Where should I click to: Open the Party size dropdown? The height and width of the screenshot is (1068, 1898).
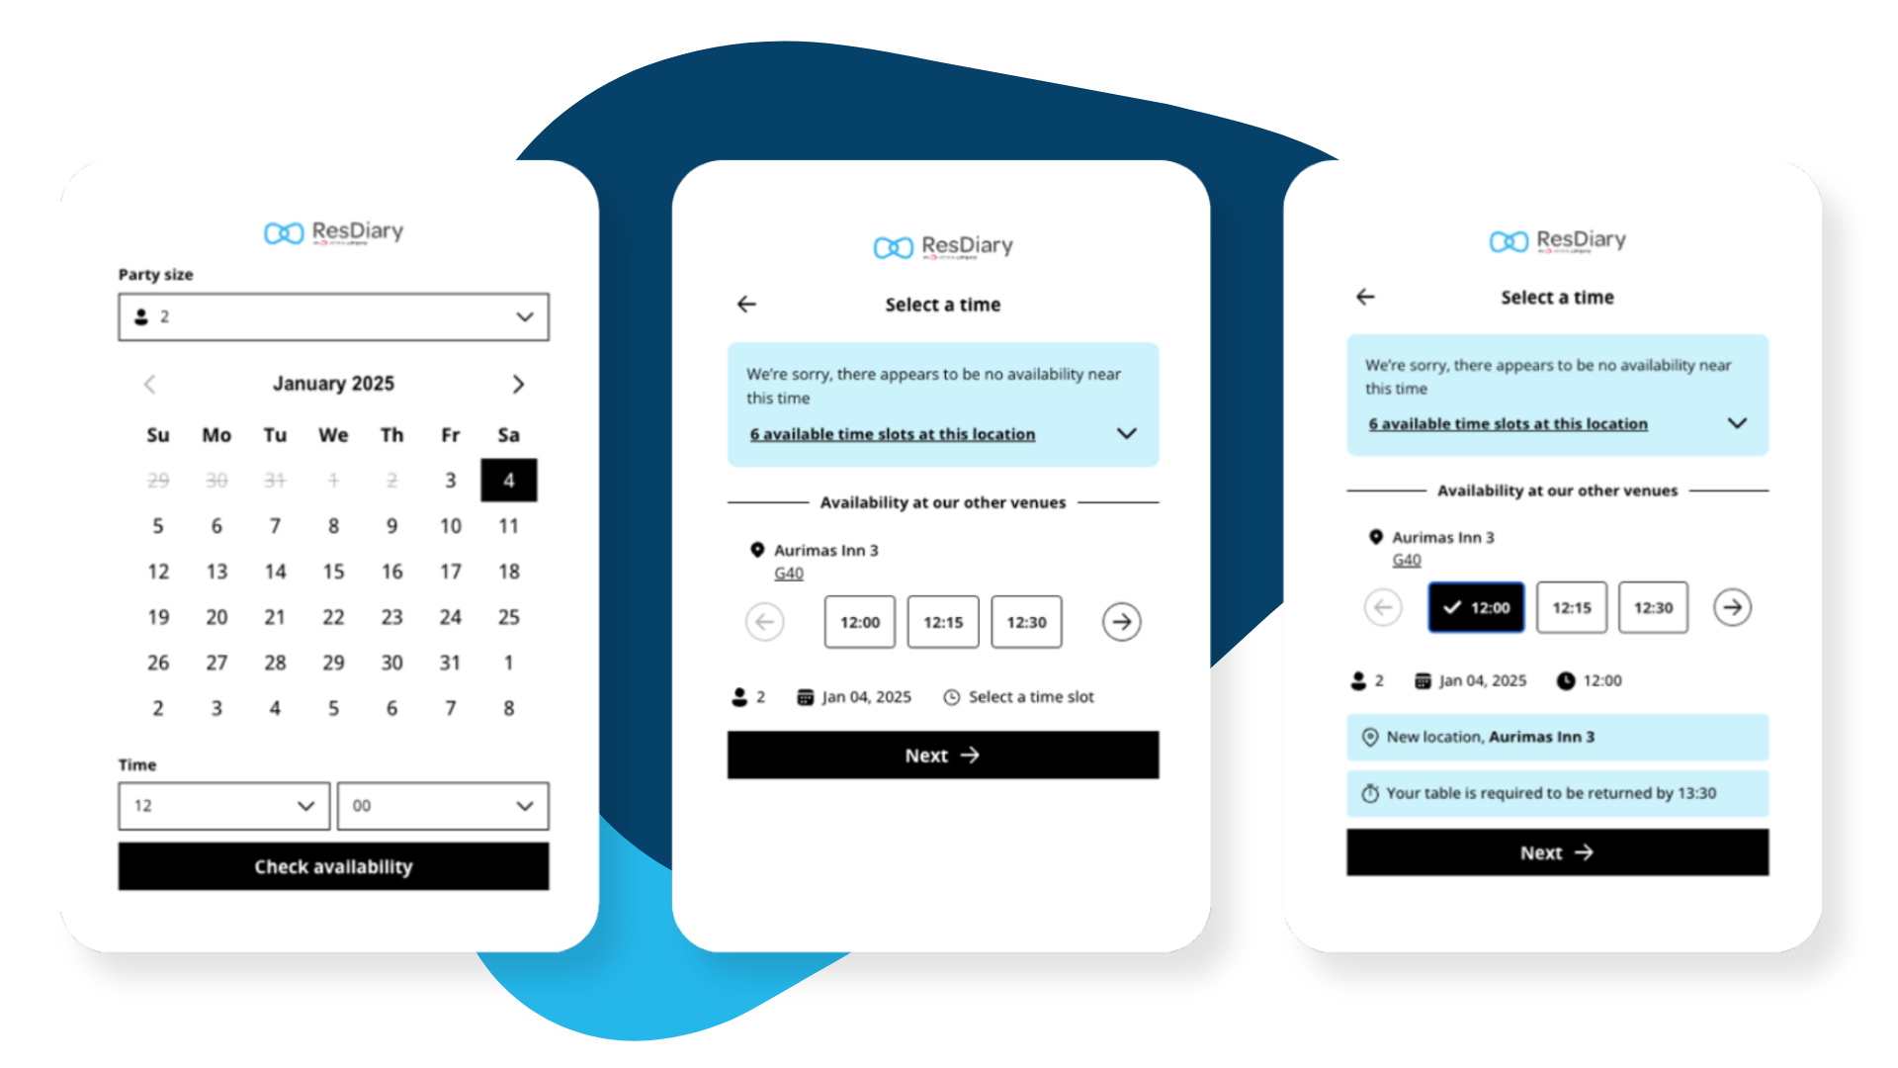[332, 316]
